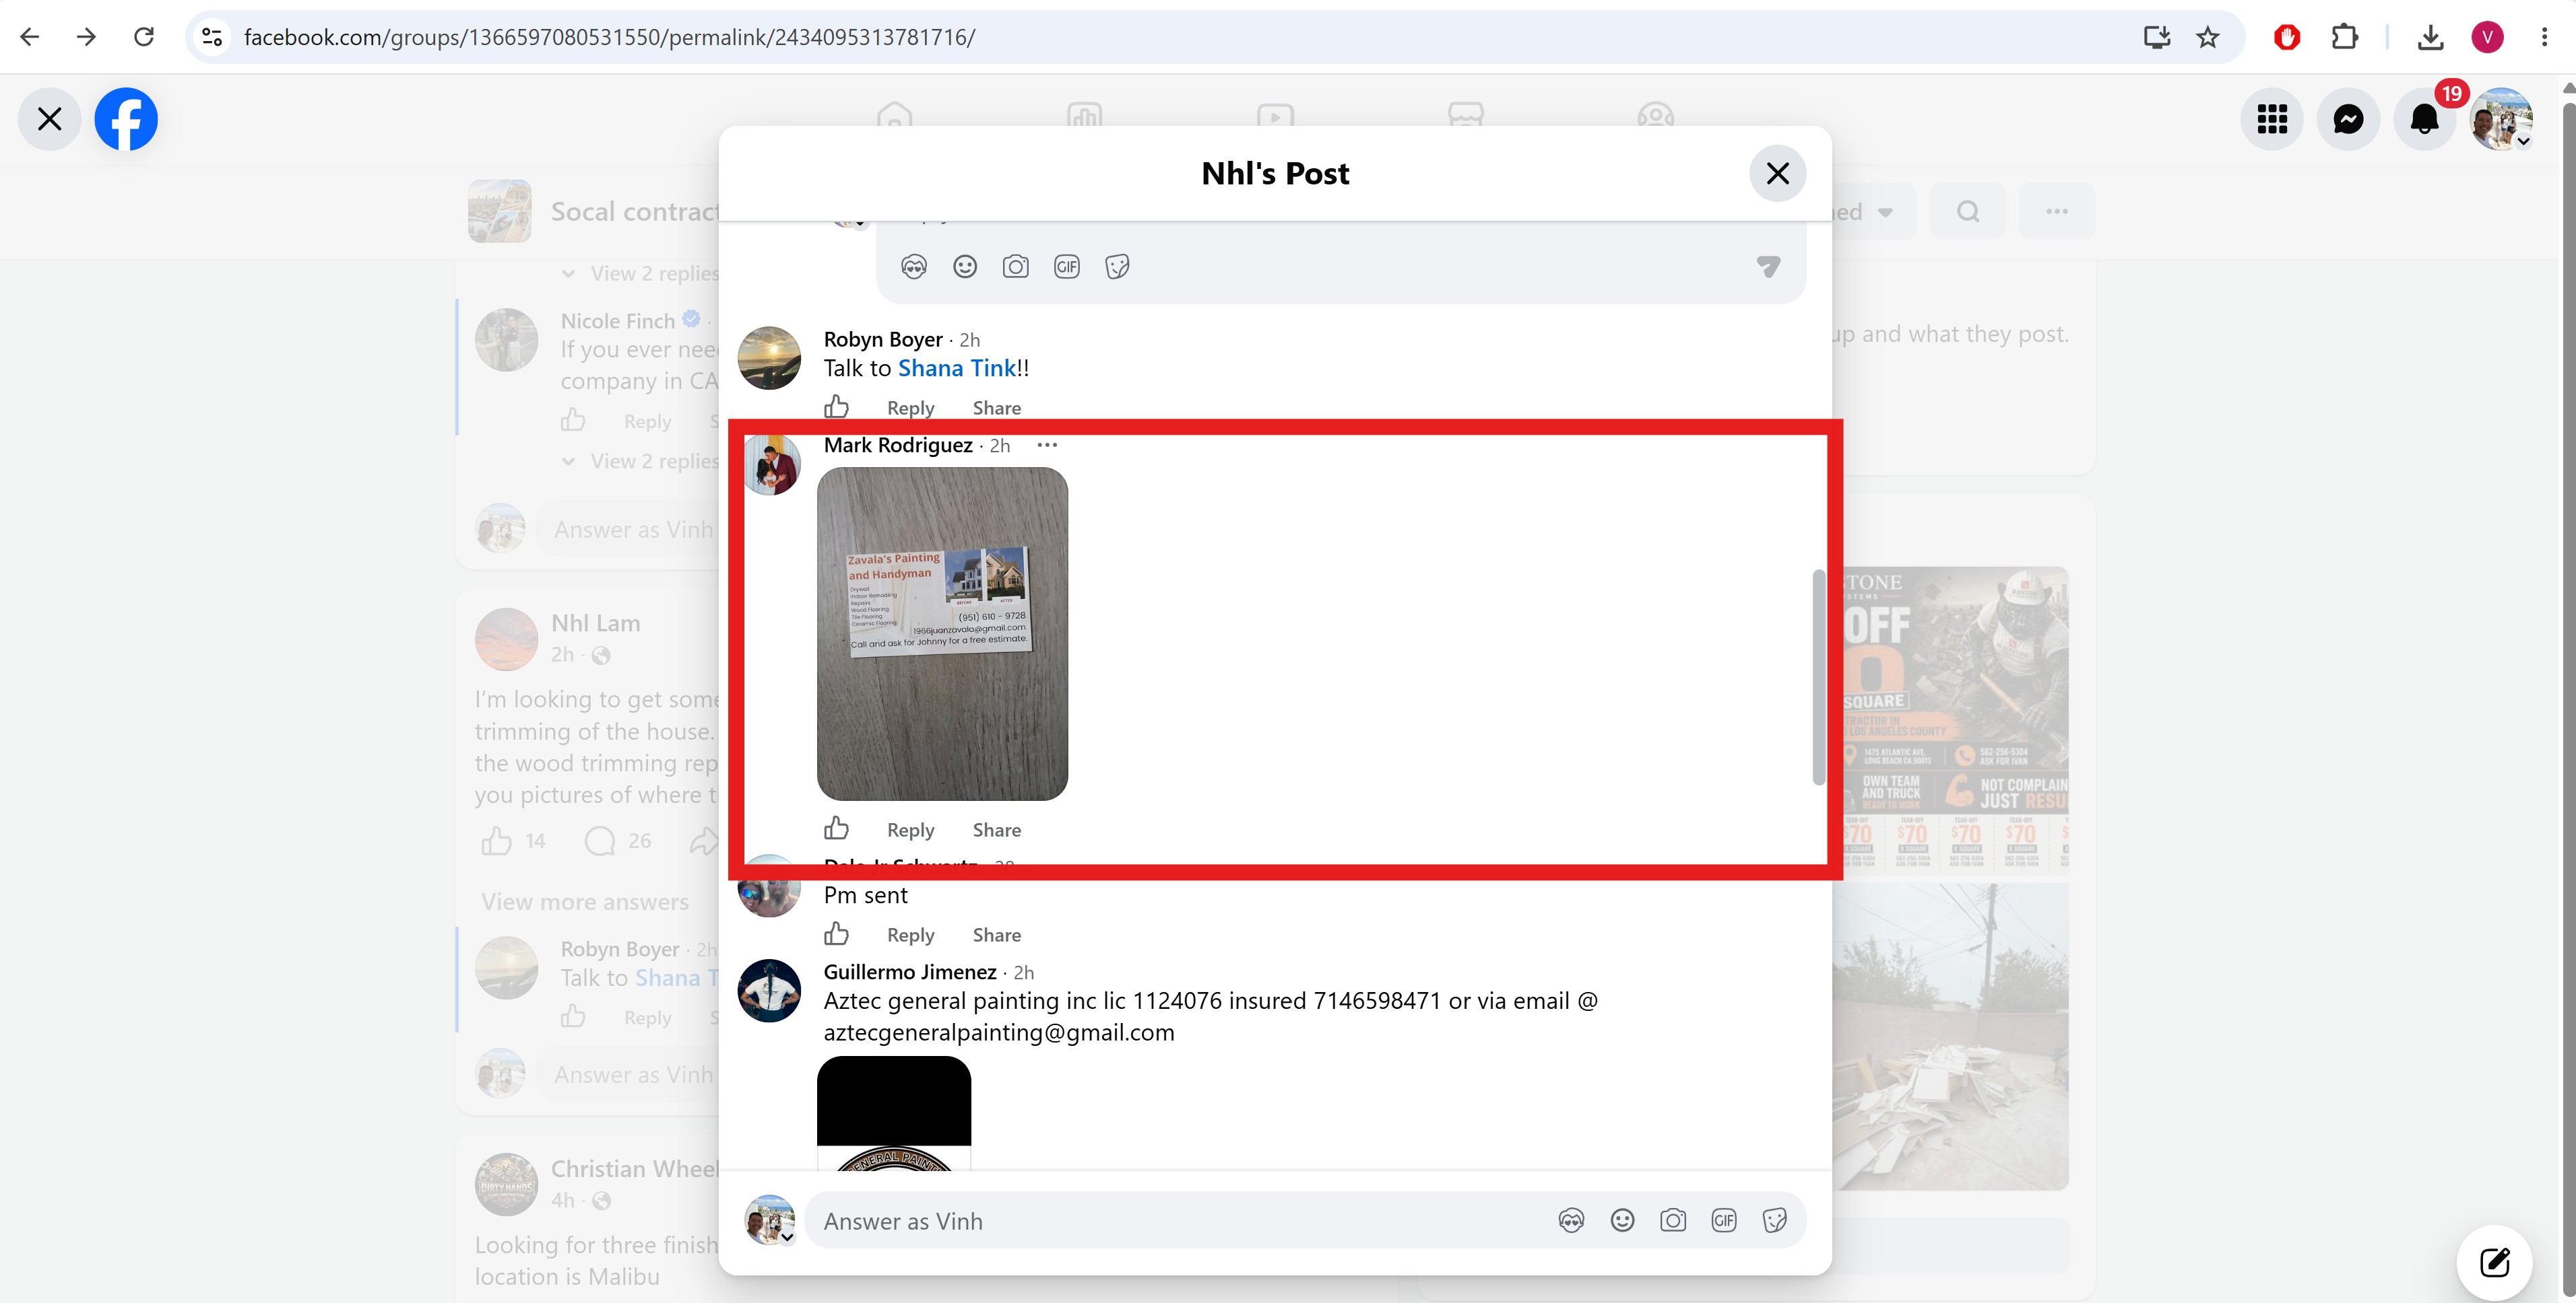Open the browser downloads icon

click(2431, 37)
